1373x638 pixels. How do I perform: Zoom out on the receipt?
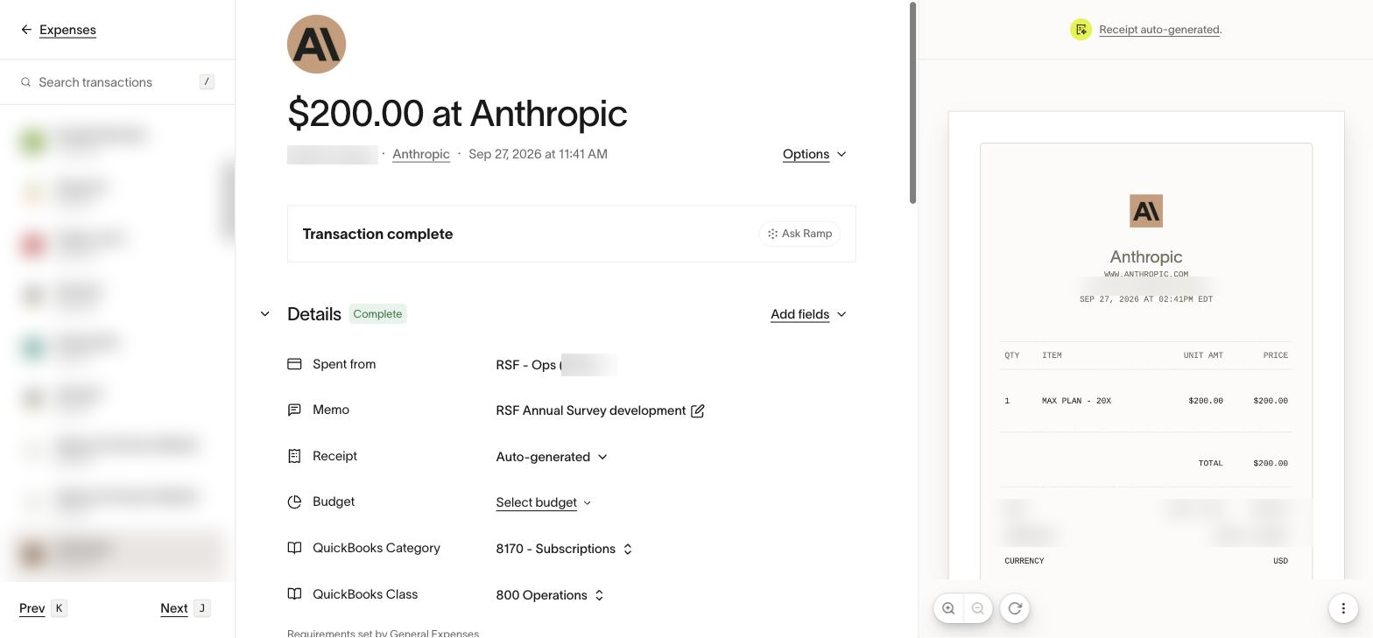coord(978,608)
